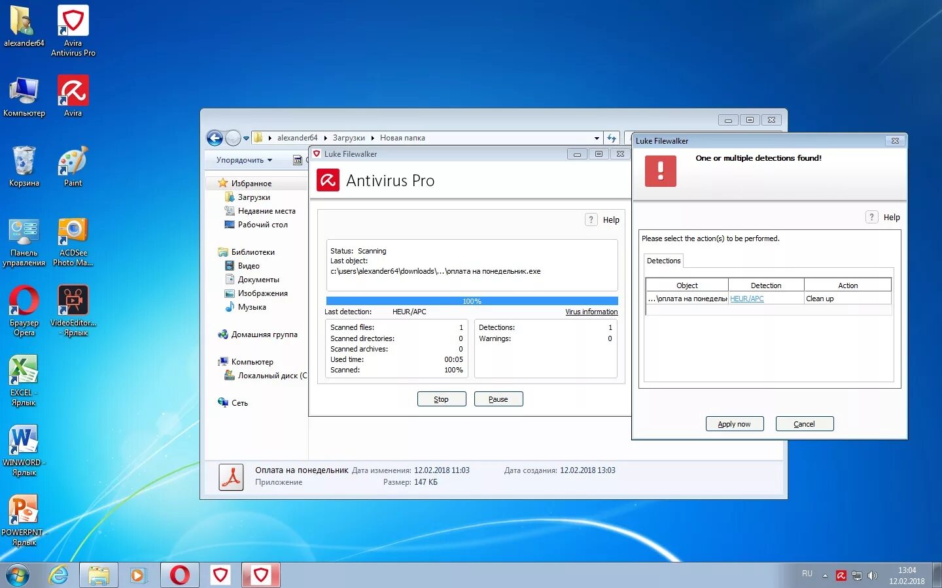This screenshot has height=588, width=942.
Task: Open Панель управления desktop icon
Action: (x=24, y=241)
